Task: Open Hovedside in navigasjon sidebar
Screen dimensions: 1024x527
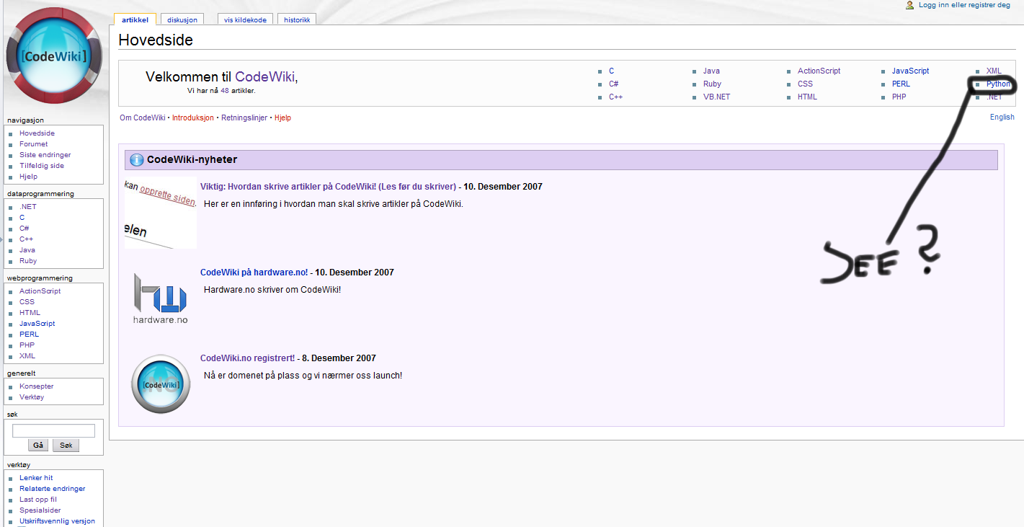Action: [37, 133]
